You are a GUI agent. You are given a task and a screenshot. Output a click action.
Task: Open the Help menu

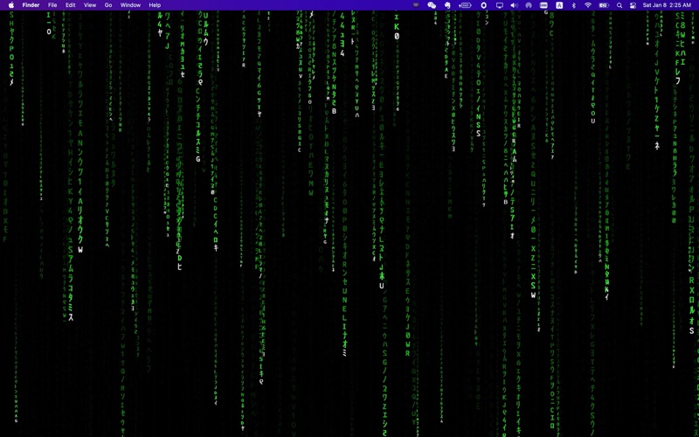[x=155, y=5]
